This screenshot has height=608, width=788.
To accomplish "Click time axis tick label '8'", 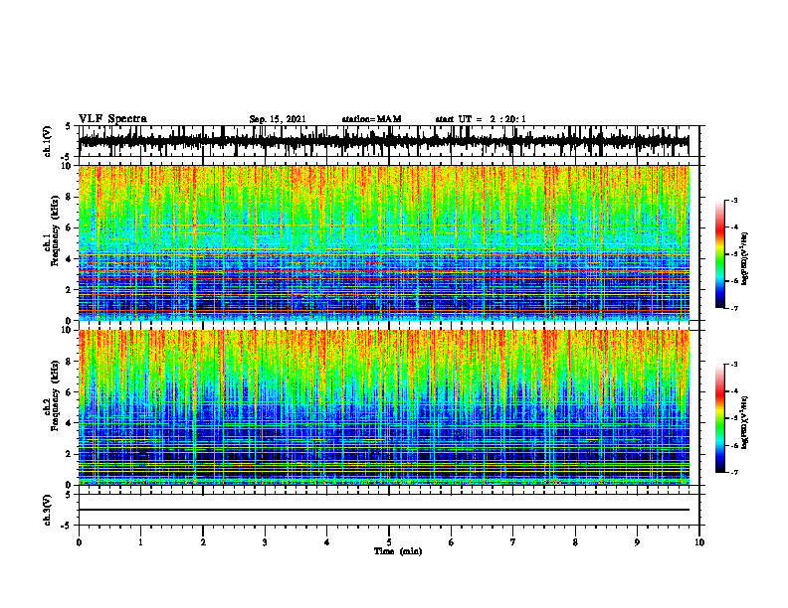I will coord(575,542).
